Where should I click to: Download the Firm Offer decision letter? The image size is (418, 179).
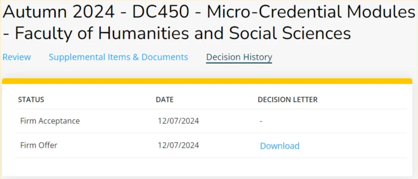(280, 146)
